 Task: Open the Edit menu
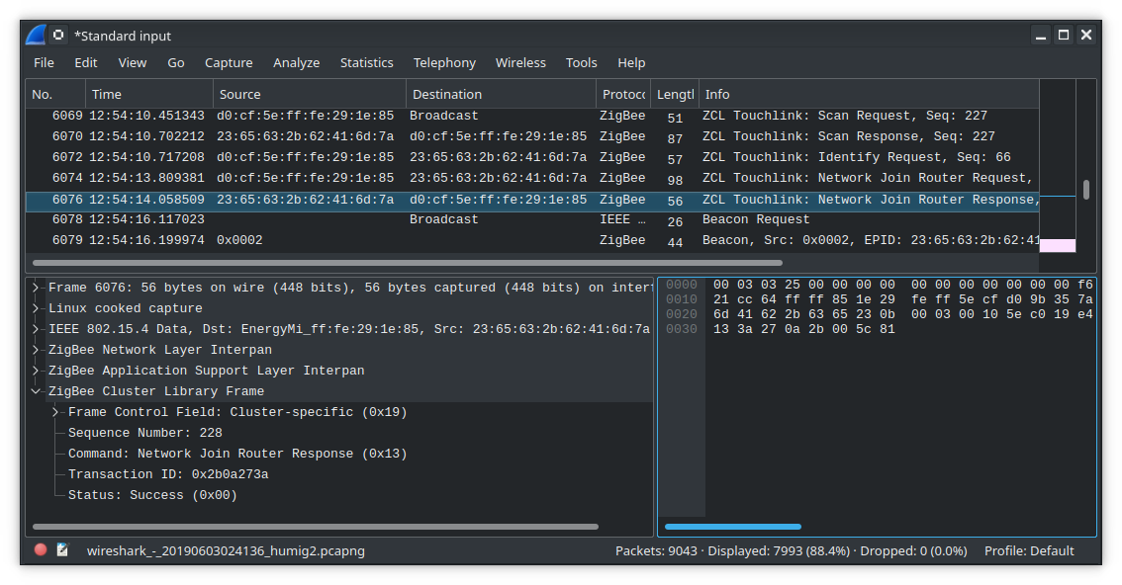[x=86, y=63]
